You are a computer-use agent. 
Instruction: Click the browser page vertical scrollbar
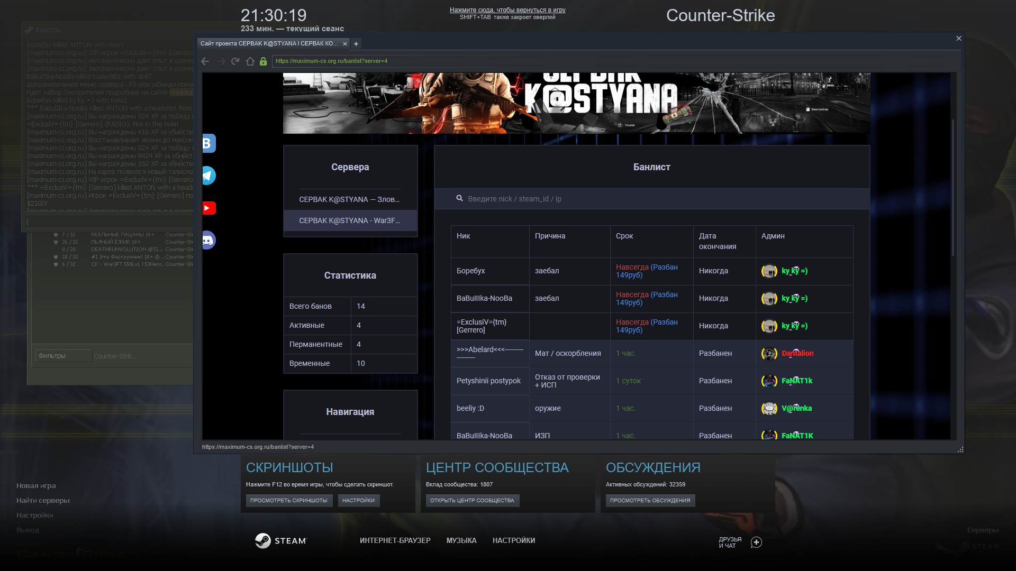(x=953, y=188)
